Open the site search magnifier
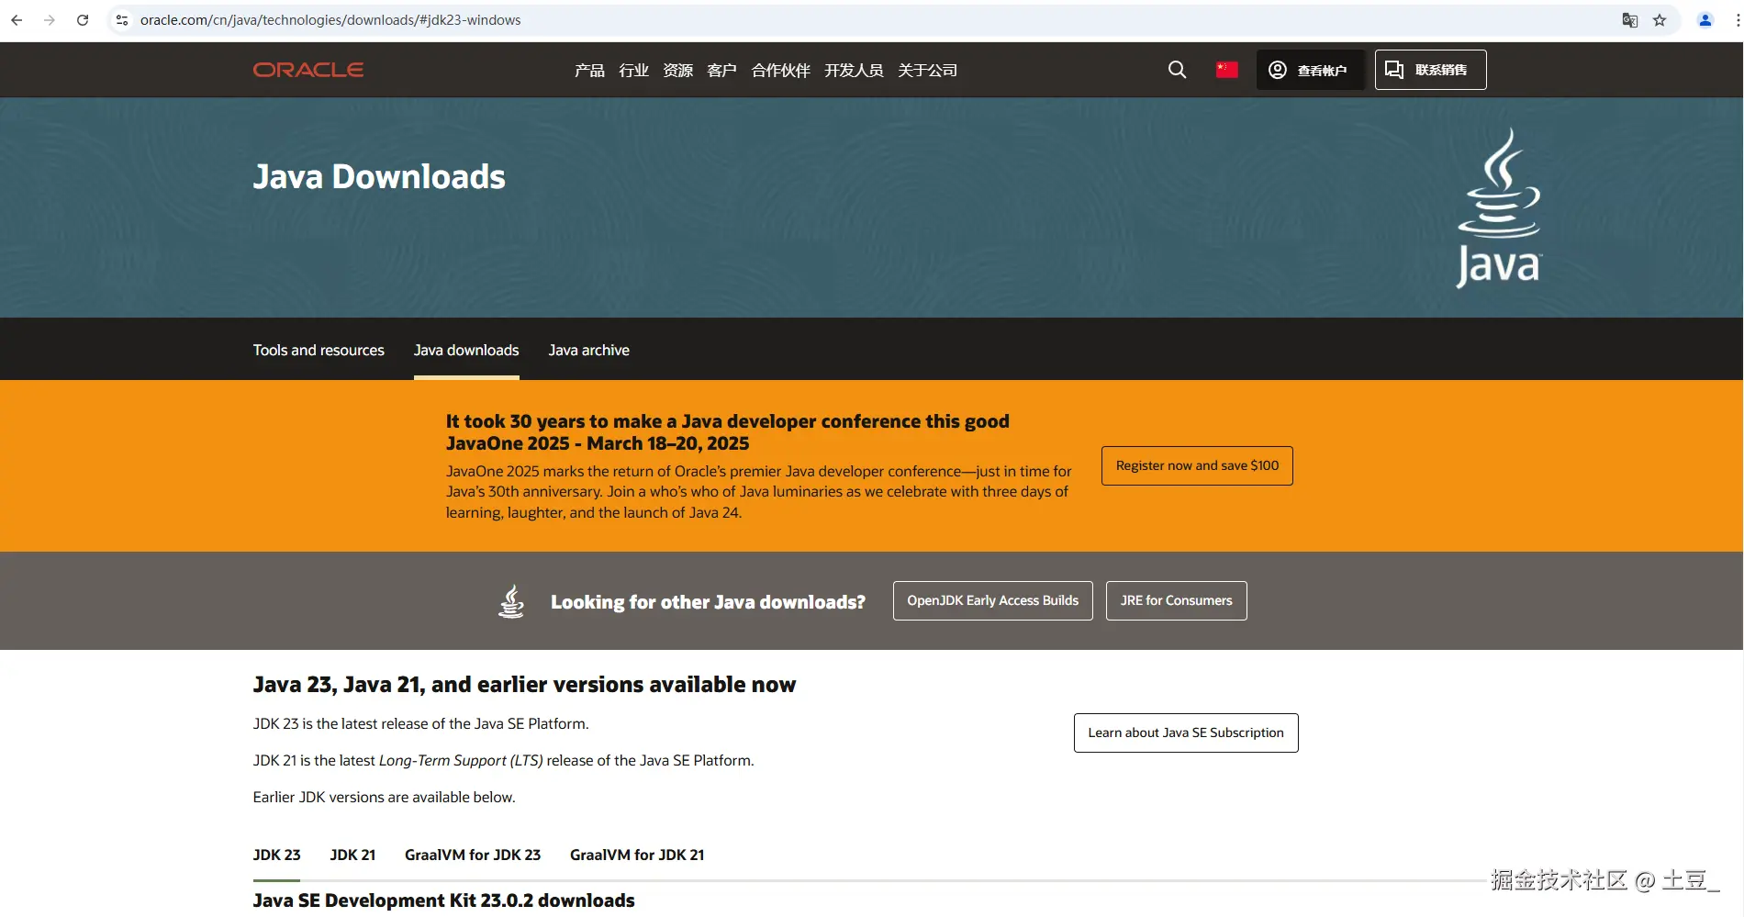Image resolution: width=1744 pixels, height=917 pixels. tap(1177, 70)
